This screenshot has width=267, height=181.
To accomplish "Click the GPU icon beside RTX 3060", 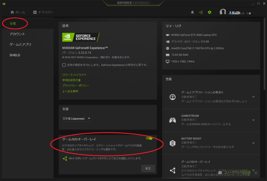I will coord(168,35).
